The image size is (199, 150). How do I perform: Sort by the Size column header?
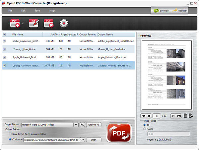tap(49, 34)
